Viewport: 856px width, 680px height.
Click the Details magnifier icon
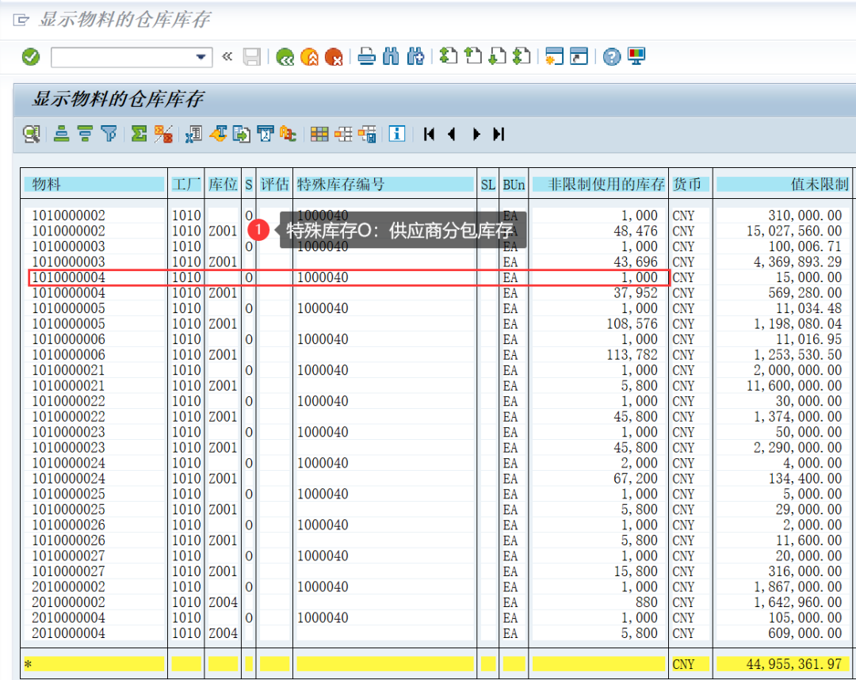[31, 134]
